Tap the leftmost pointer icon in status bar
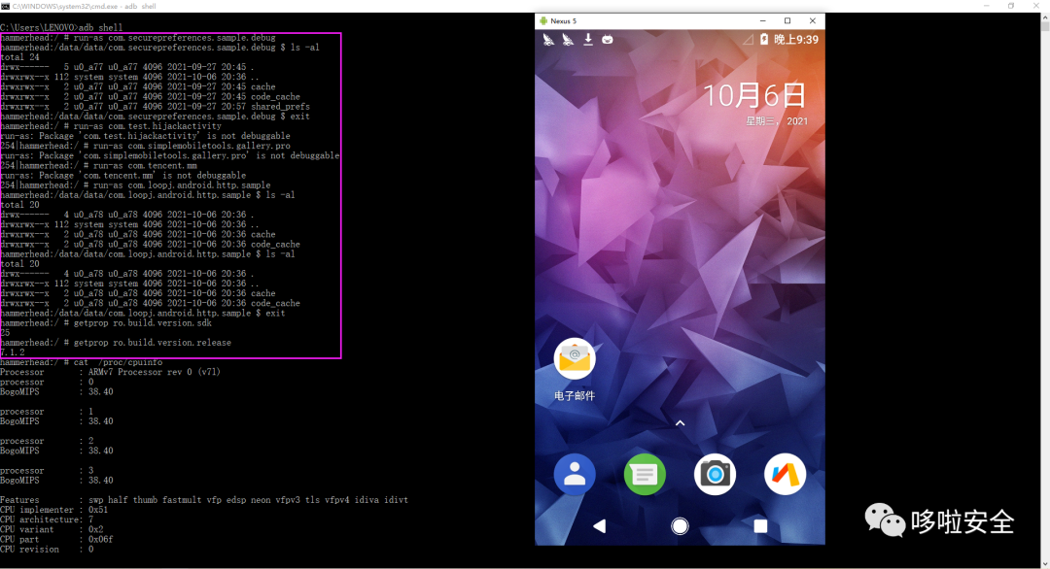Screen dimensions: 1050x569 click(547, 39)
